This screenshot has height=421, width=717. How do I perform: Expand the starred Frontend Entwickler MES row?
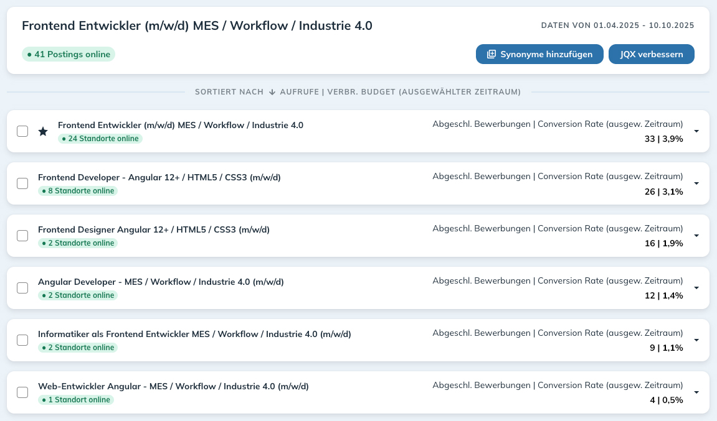pos(696,131)
